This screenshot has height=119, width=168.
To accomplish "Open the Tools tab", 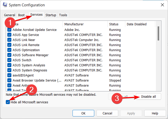I will coord(63,15).
